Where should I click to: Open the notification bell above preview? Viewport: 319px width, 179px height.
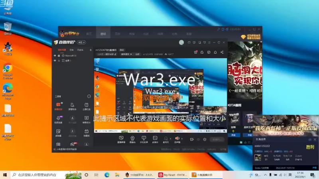[215, 52]
